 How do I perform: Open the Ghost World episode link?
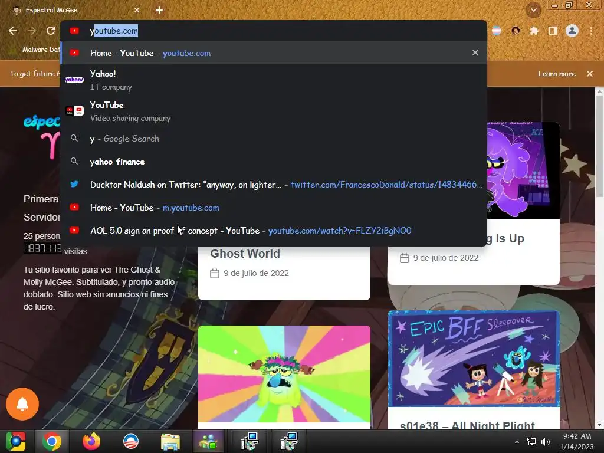click(x=245, y=254)
